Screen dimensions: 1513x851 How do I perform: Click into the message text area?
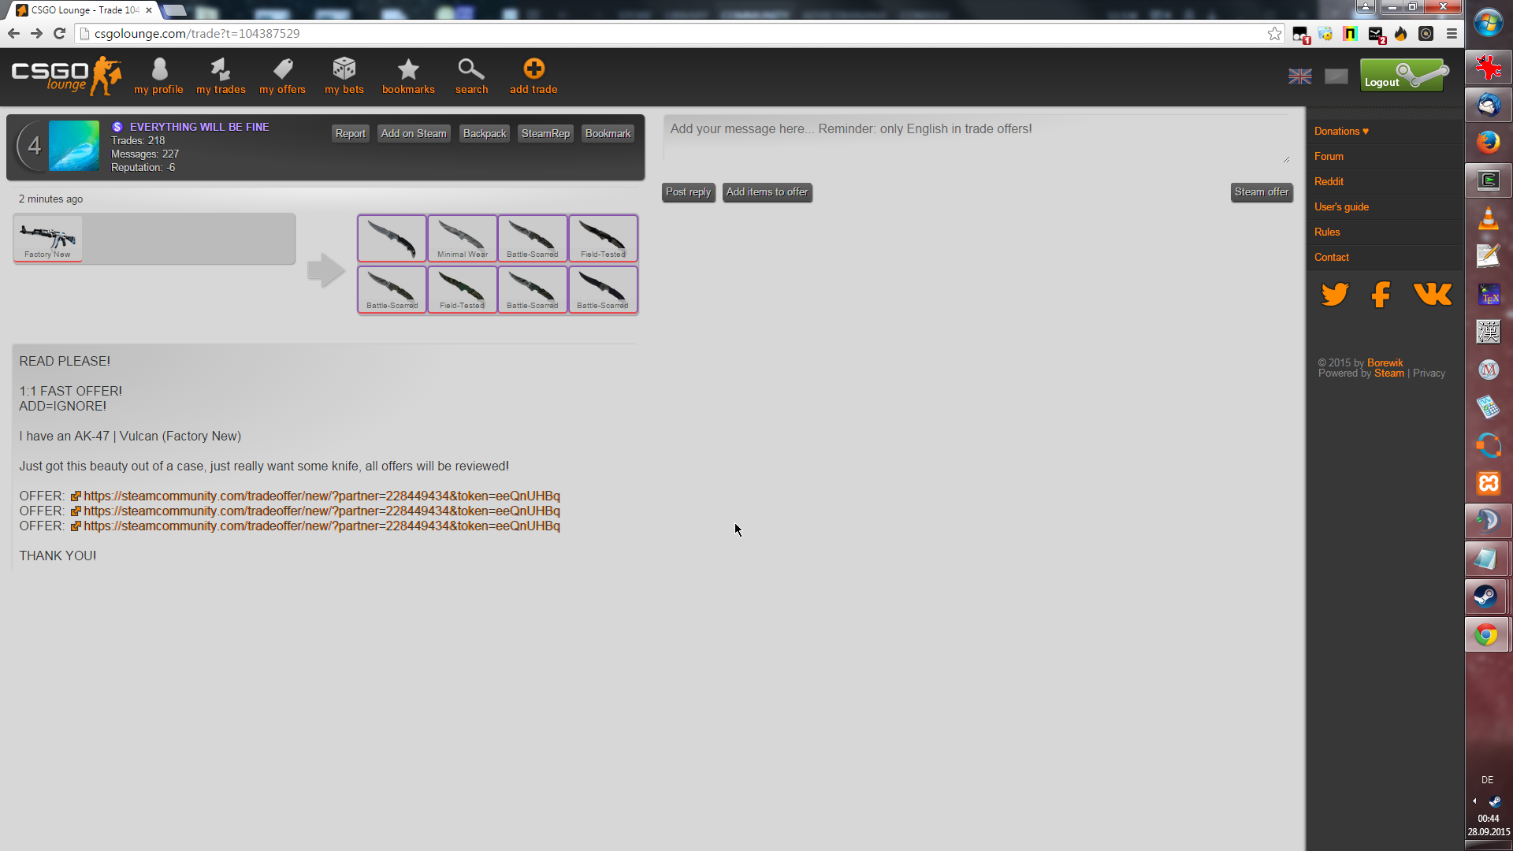[976, 139]
